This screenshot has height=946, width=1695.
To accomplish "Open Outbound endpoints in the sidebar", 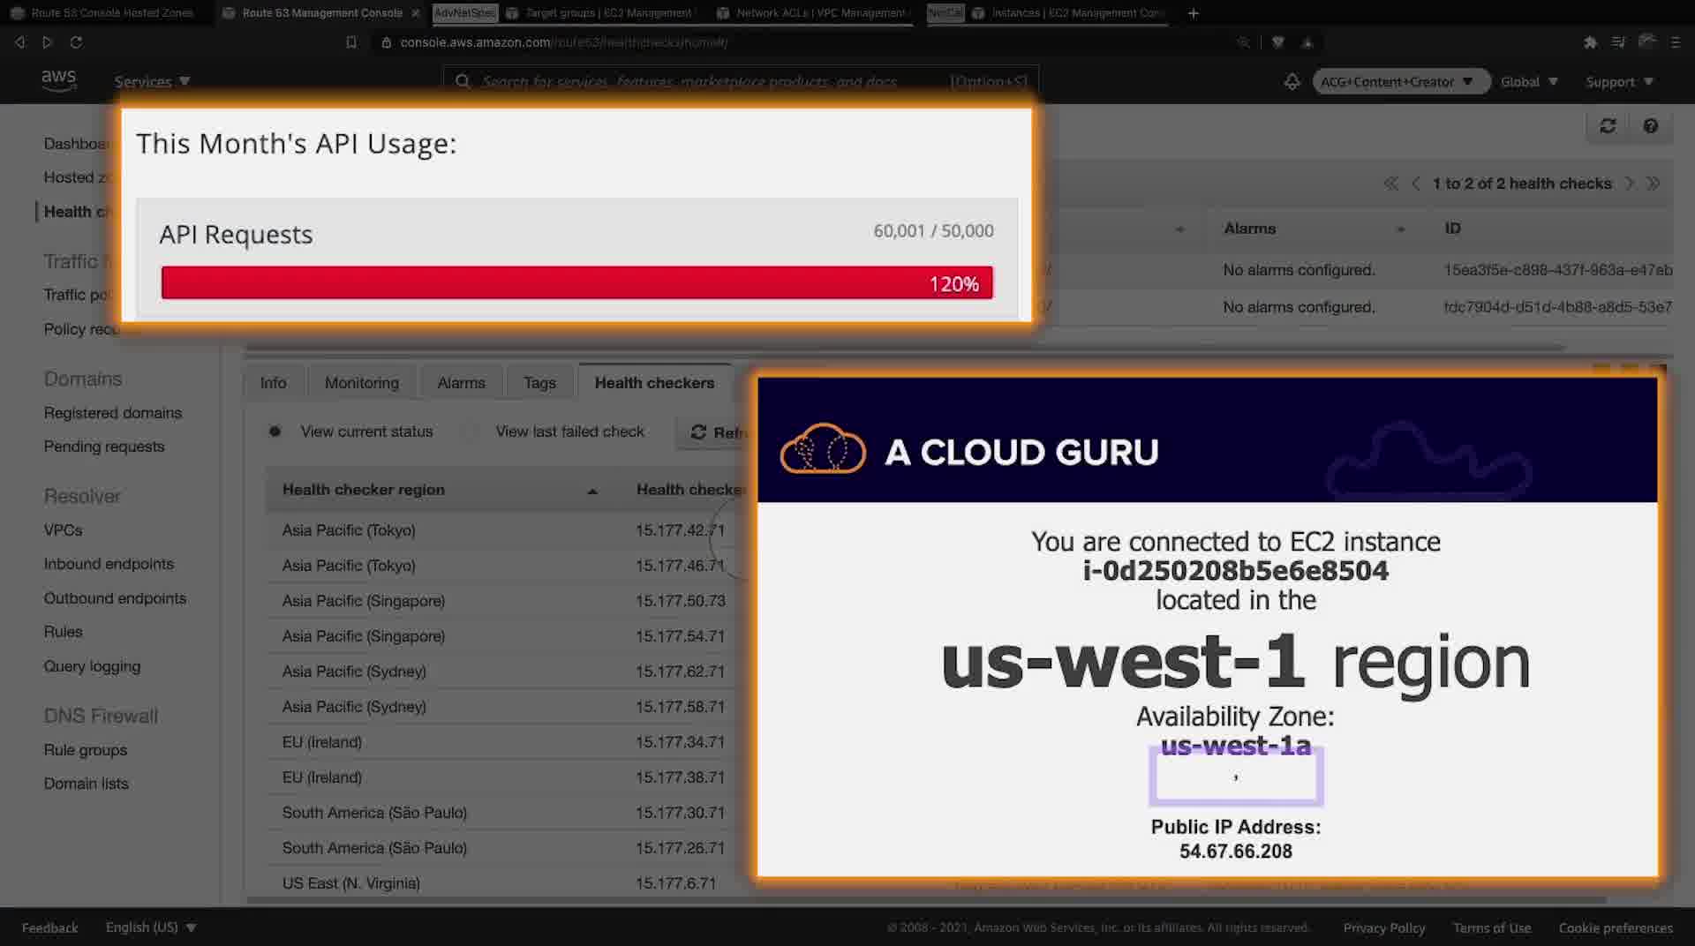I will click(x=115, y=598).
